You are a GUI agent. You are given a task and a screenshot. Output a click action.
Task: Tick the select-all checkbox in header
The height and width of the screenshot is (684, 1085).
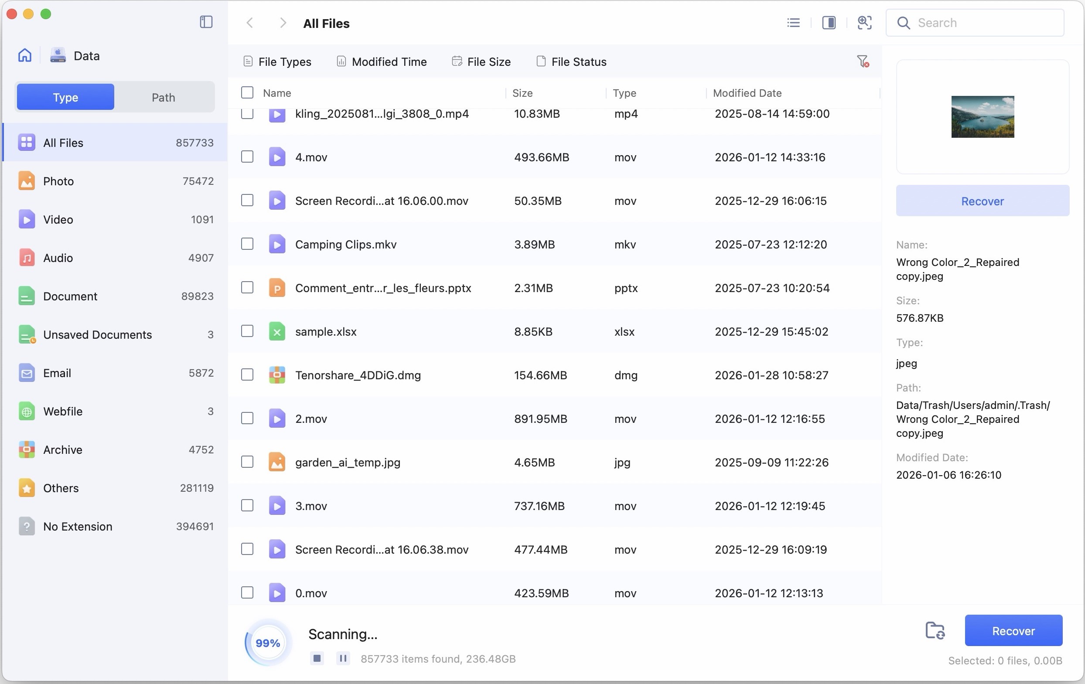pos(247,93)
